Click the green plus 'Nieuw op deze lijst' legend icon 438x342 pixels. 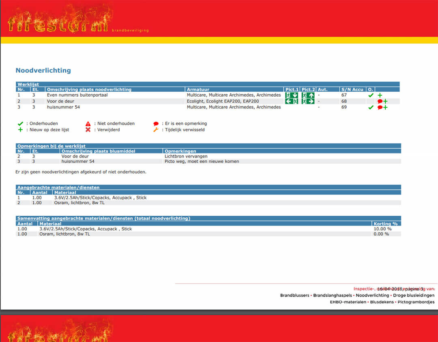click(x=20, y=130)
